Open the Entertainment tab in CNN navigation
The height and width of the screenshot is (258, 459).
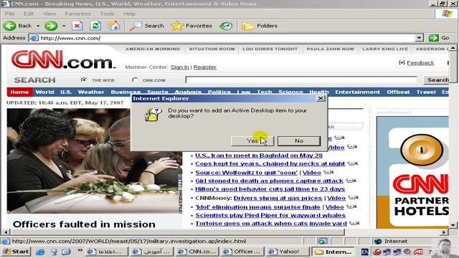pyautogui.click(x=358, y=92)
